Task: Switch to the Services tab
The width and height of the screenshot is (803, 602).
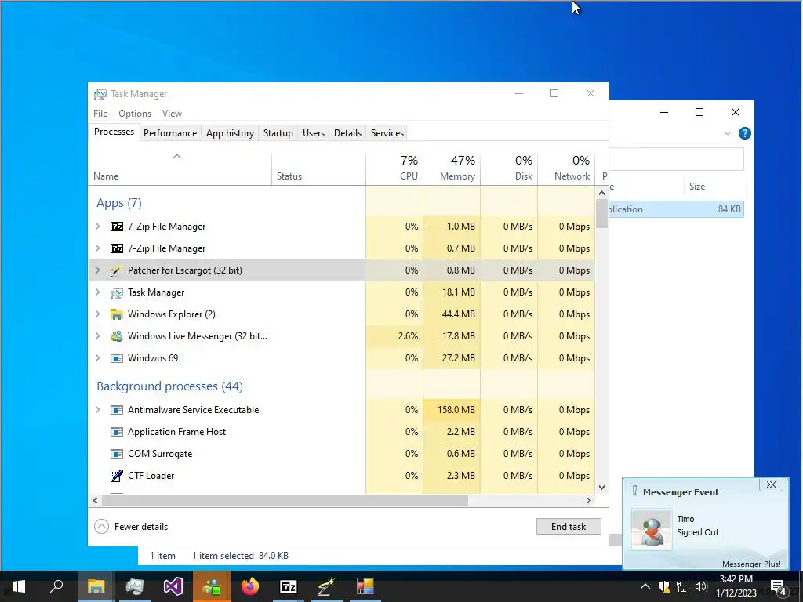Action: [x=387, y=133]
